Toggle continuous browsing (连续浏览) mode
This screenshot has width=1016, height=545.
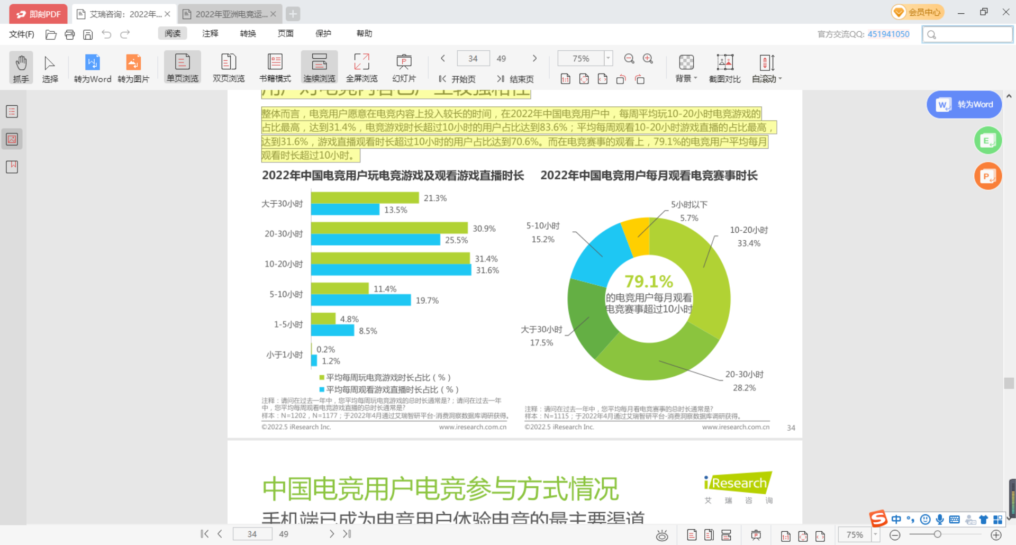point(319,68)
